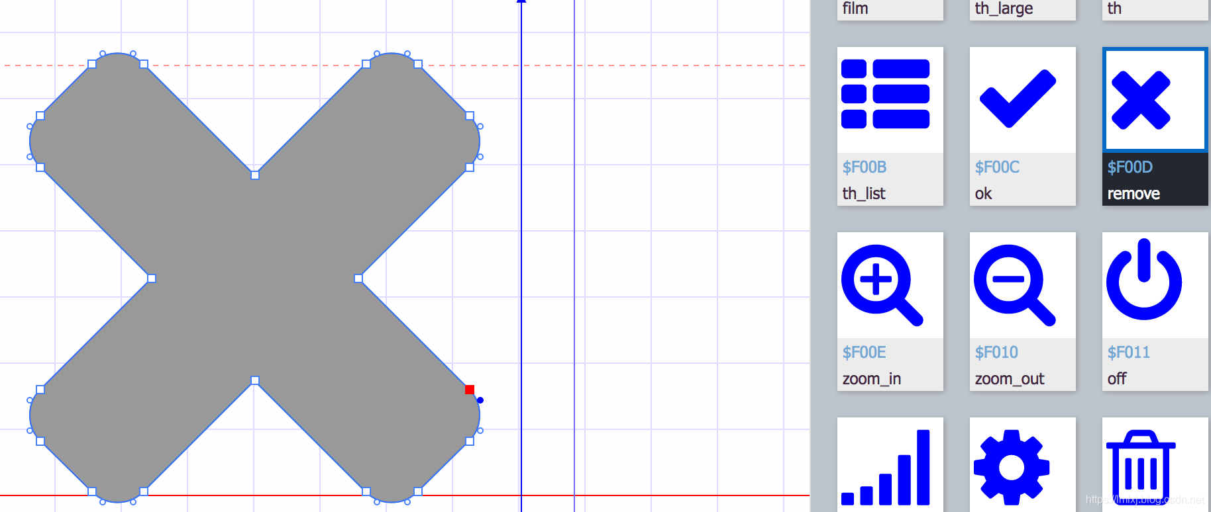The height and width of the screenshot is (512, 1211).
Task: Click the $F00C code label
Action: (x=997, y=167)
